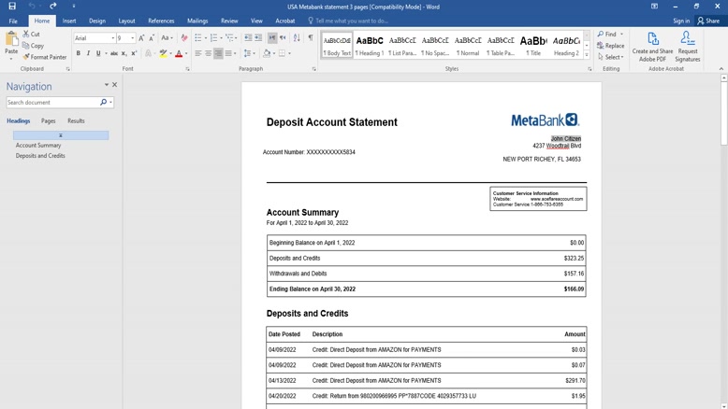Expand the Select dropdown in Editing
The image size is (728, 409).
(613, 57)
